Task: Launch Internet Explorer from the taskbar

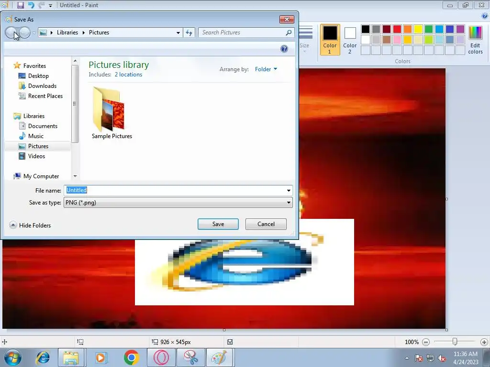Action: [43, 357]
